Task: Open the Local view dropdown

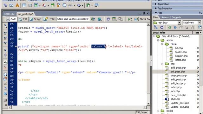Action: (x=199, y=22)
